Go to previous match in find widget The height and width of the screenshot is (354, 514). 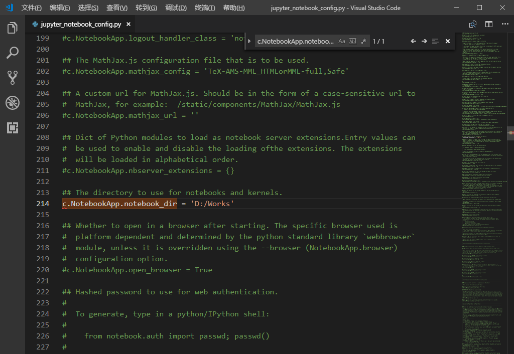pyautogui.click(x=414, y=41)
